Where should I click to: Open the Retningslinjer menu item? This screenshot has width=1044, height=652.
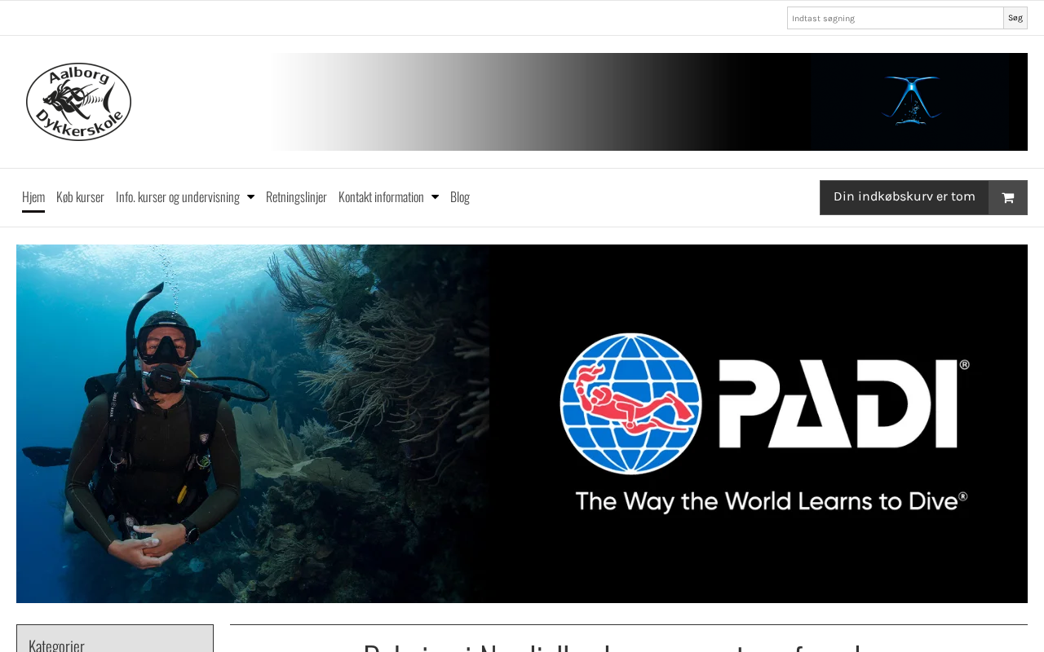pos(296,196)
